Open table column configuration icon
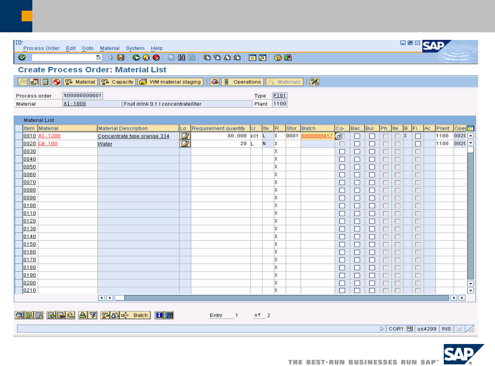Screen dimensions: 495x366 pos(471,128)
